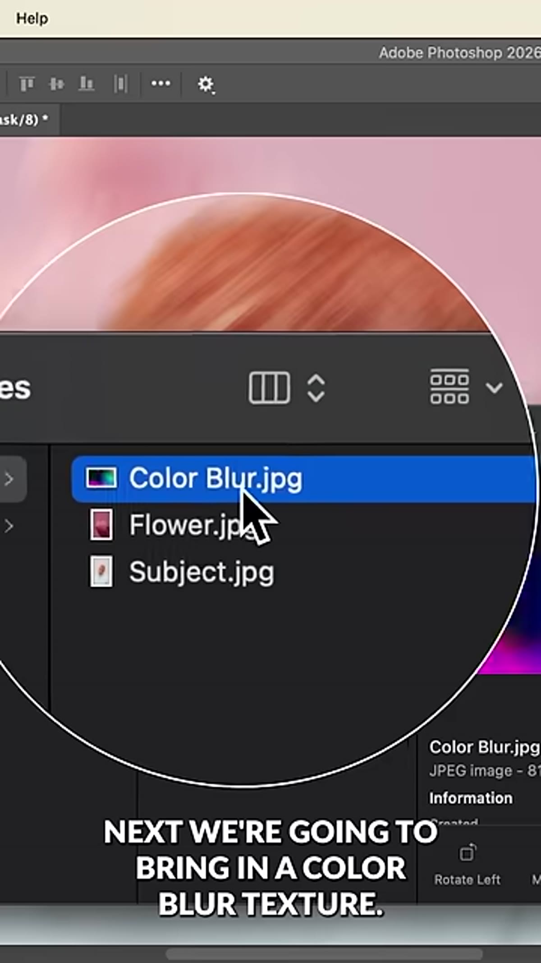This screenshot has height=963, width=541.
Task: Click the Flower.jpg thumbnail icon
Action: (x=101, y=525)
